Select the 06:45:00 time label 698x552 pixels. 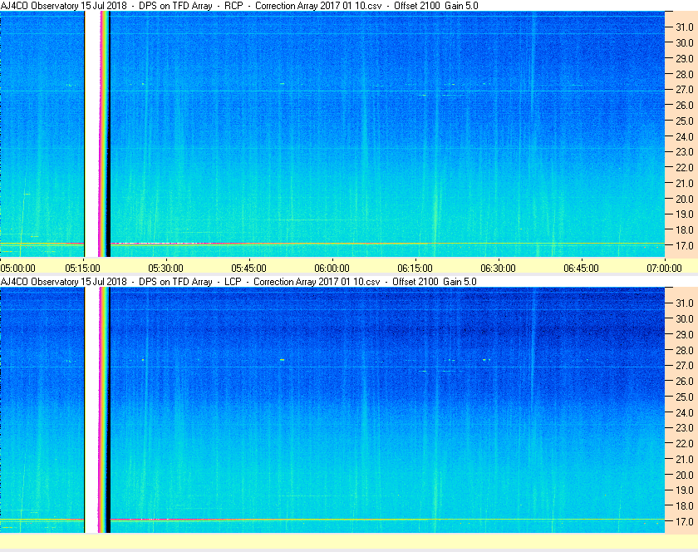[582, 269]
